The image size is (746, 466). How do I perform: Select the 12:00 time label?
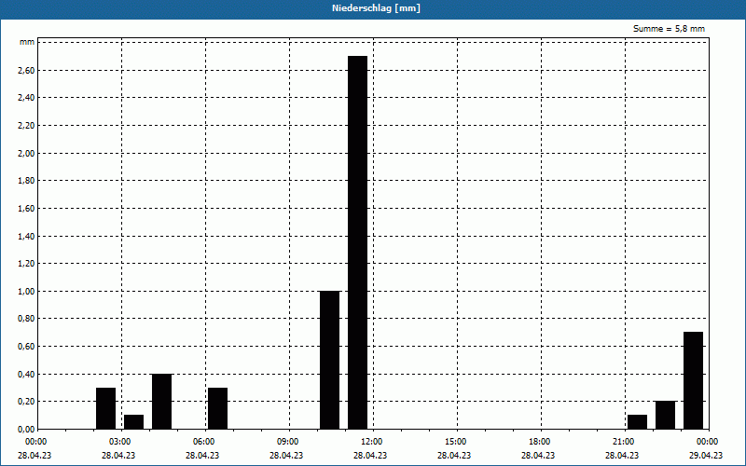coord(371,442)
